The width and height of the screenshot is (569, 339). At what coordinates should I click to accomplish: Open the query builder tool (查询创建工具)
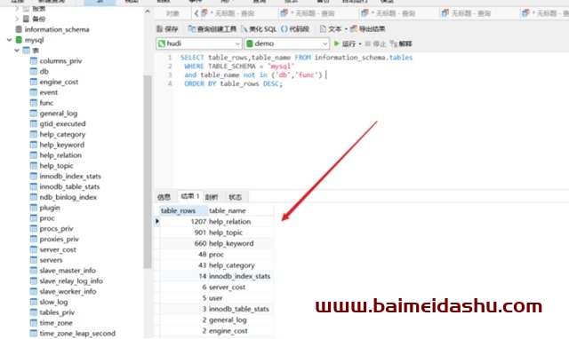point(192,29)
